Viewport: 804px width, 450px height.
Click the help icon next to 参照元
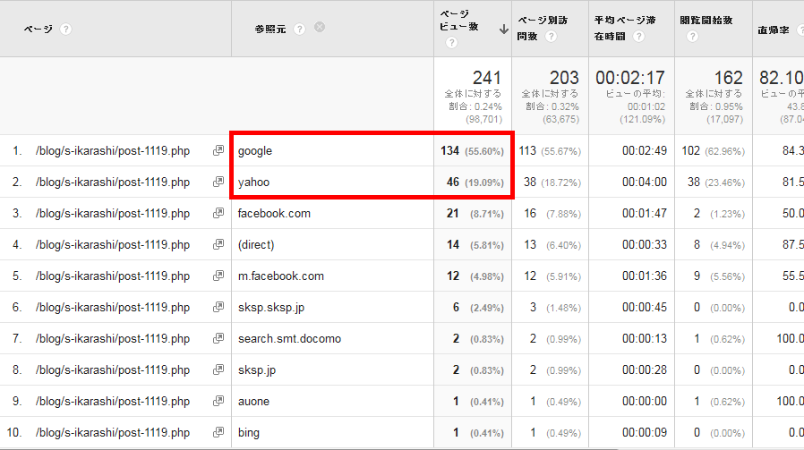[x=300, y=29]
